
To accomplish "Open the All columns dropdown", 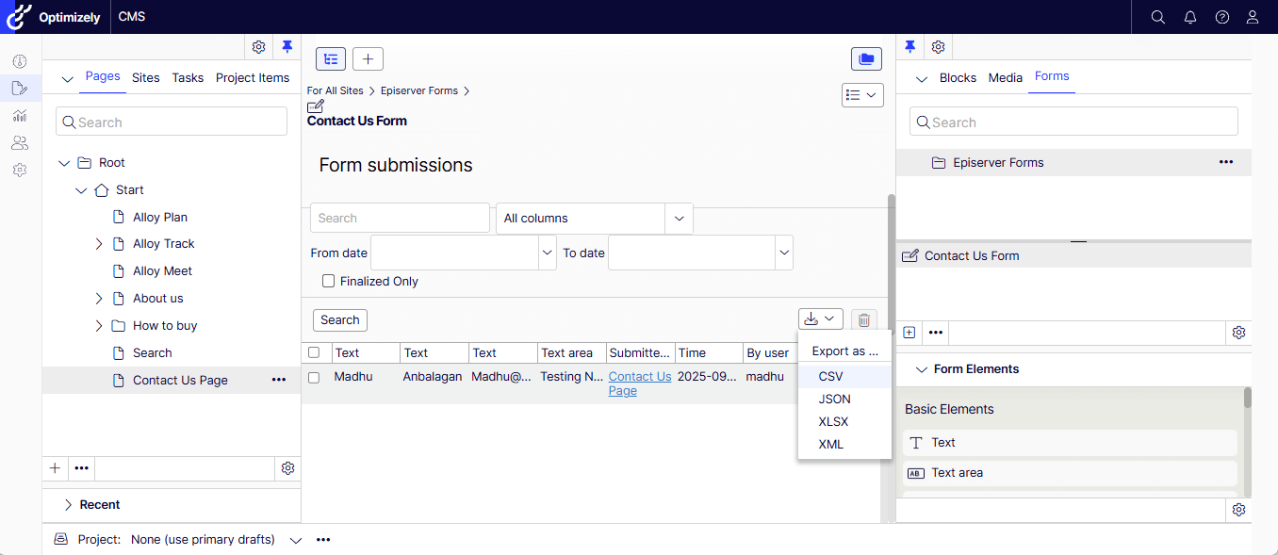I will tap(594, 219).
